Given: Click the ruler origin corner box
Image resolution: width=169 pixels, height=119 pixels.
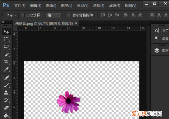Looking at the screenshot, I should pos(15,28).
